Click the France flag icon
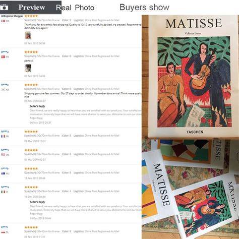The image size is (239, 239). click(3, 136)
